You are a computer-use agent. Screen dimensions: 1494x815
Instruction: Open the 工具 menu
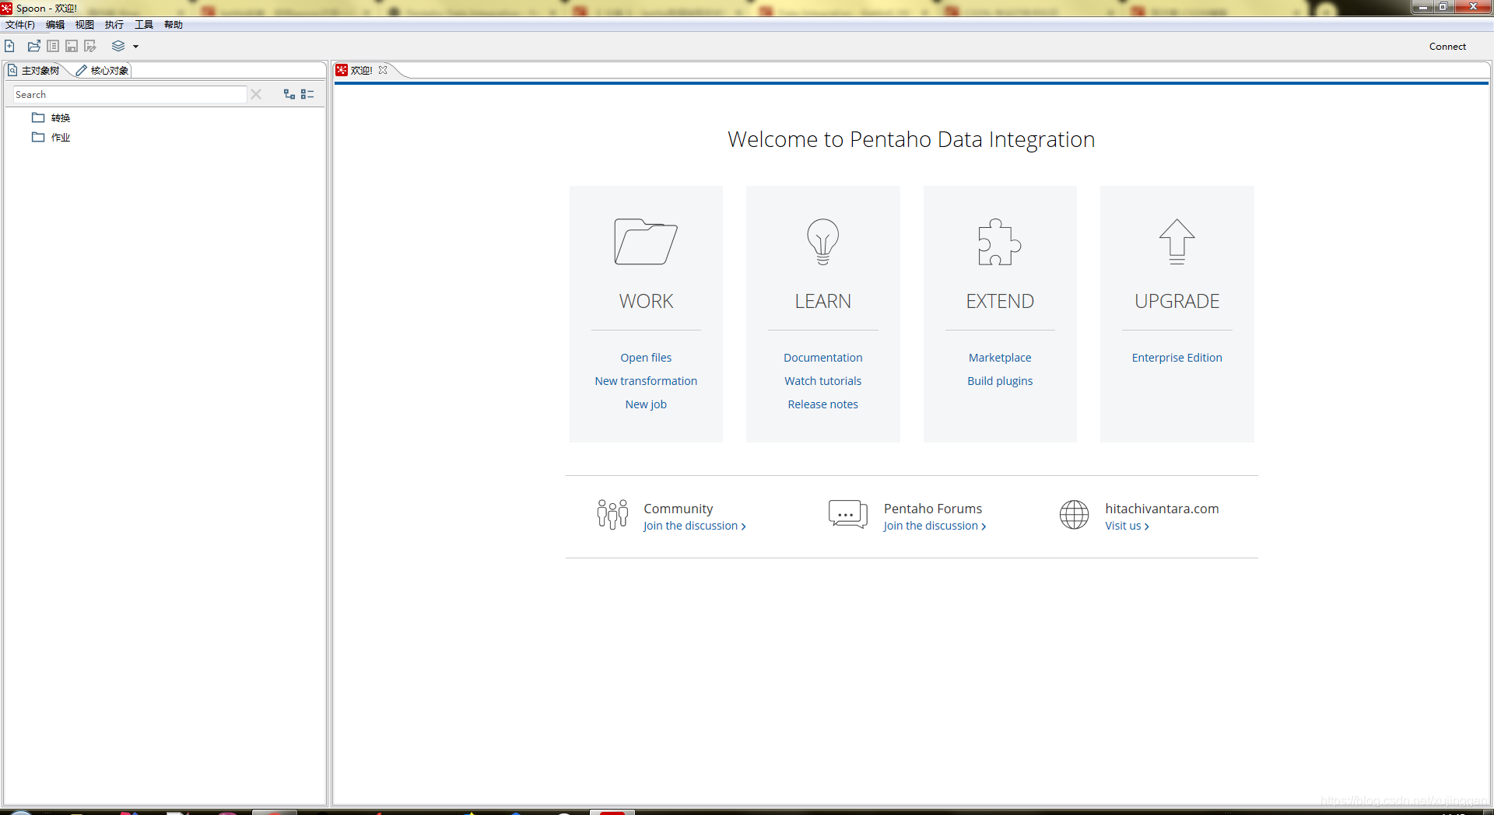(144, 25)
